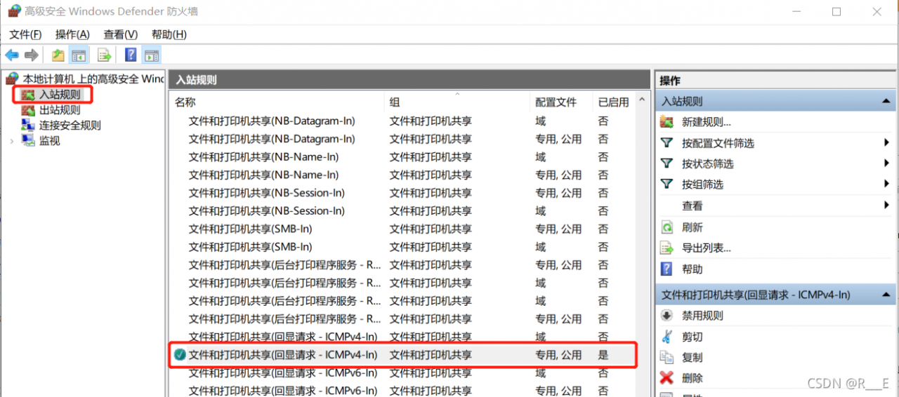Toggle the console tree pane toolbar icon
The width and height of the screenshot is (899, 397).
pyautogui.click(x=79, y=55)
